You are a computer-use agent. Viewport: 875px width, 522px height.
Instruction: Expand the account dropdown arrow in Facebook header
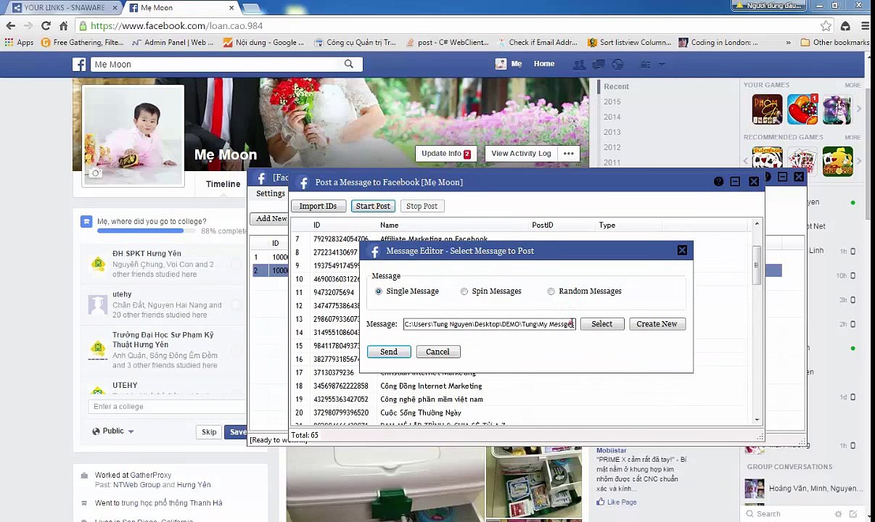[662, 64]
